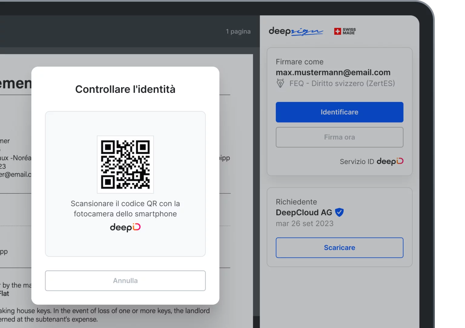Click the QR code image
Viewport: 465px width, 328px height.
(x=125, y=165)
